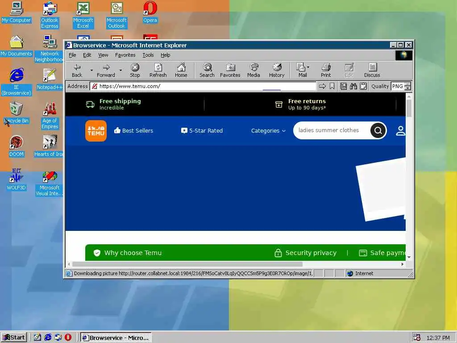Image resolution: width=457 pixels, height=343 pixels.
Task: Click the Browservice taskbar button
Action: (116, 338)
